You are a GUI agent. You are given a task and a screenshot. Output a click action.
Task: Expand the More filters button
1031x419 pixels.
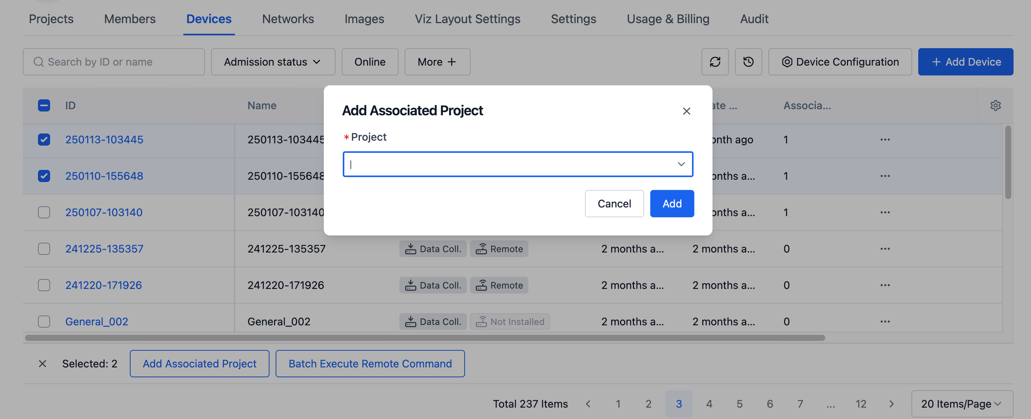pyautogui.click(x=437, y=61)
